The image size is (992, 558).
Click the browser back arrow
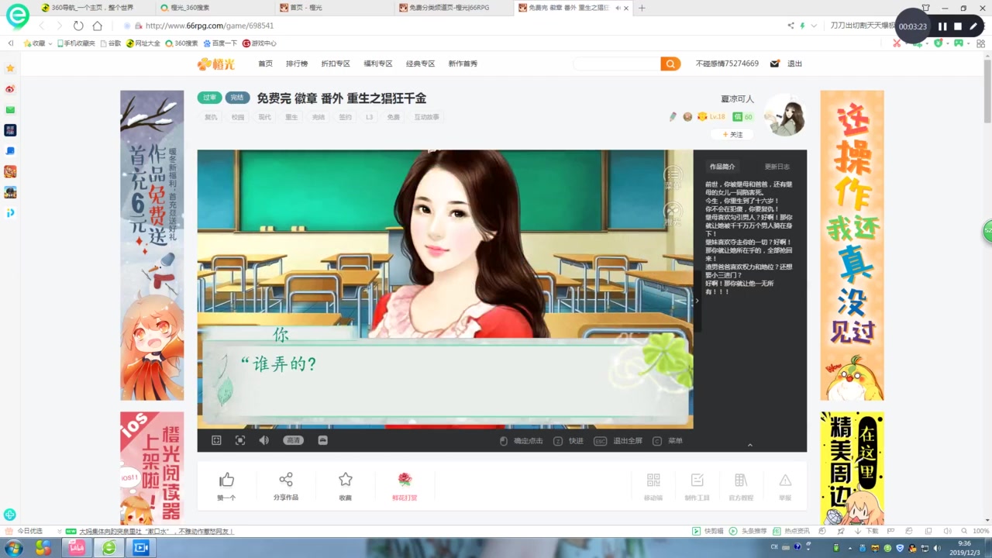pyautogui.click(x=42, y=26)
